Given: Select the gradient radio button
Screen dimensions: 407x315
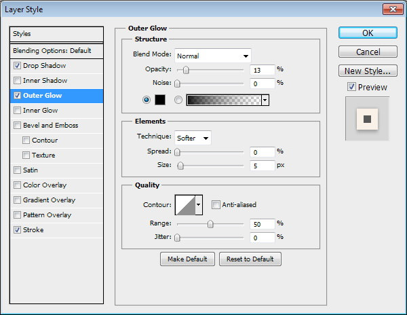Looking at the screenshot, I should [x=178, y=100].
